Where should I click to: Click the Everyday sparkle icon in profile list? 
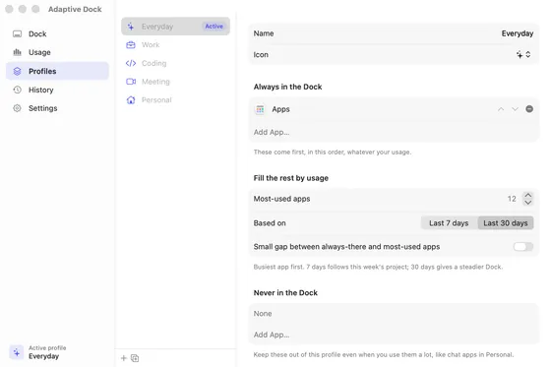(x=131, y=27)
